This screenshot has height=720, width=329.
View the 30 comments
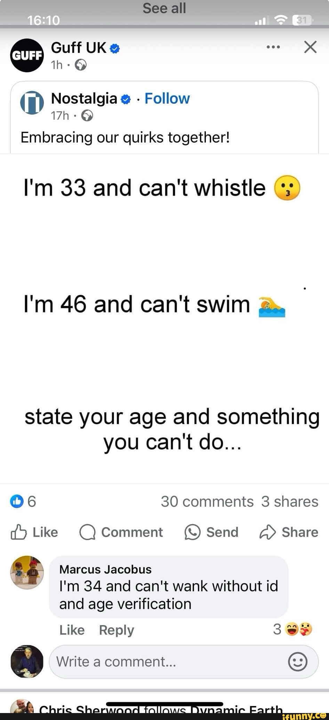tap(207, 501)
